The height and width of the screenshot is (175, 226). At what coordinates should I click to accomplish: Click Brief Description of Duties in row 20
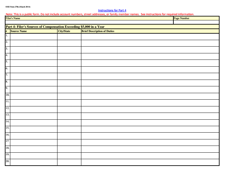[x=150, y=162]
